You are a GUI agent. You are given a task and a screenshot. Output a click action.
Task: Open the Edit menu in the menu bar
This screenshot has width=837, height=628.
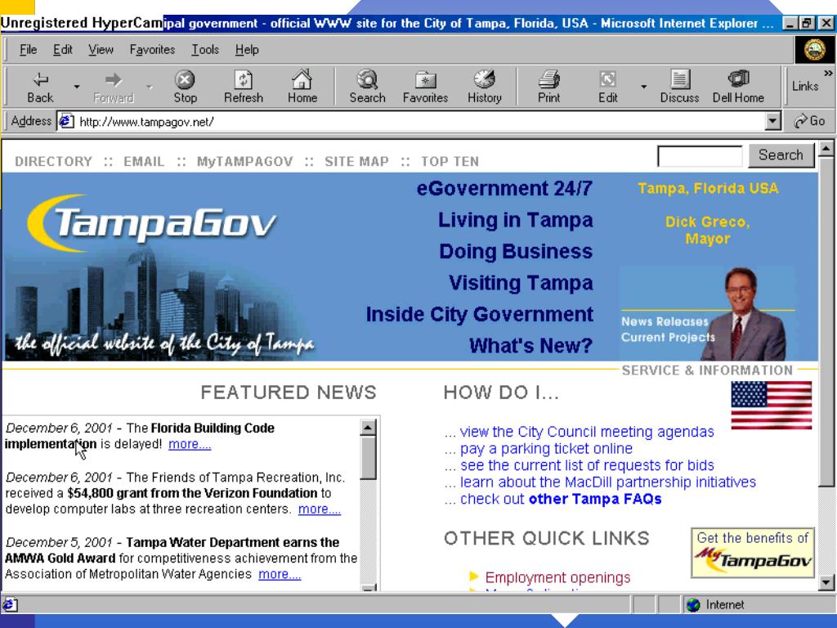pyautogui.click(x=62, y=50)
